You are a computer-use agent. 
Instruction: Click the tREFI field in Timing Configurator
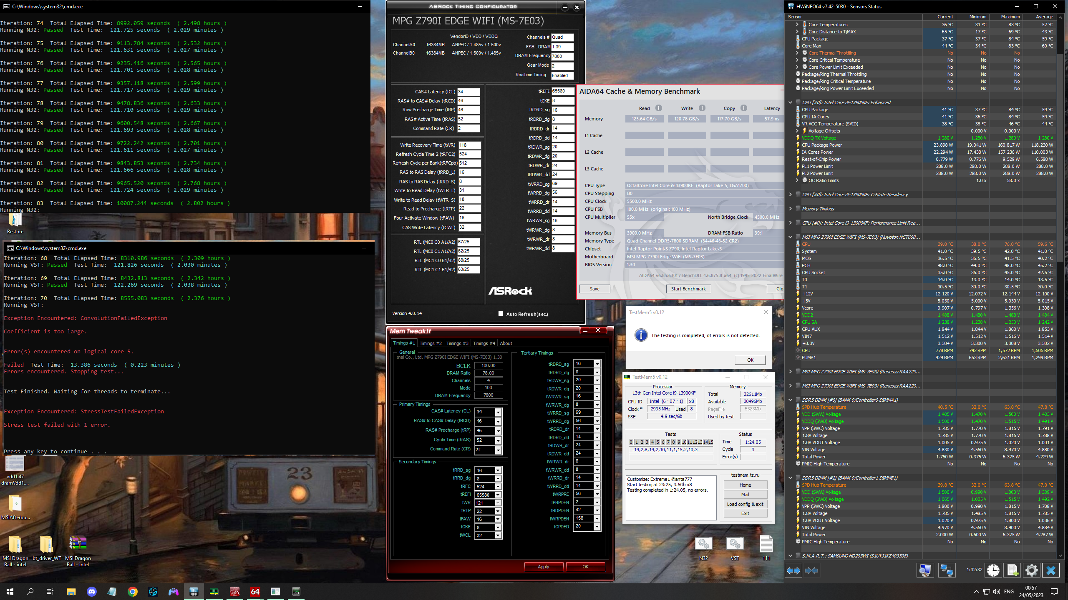tap(562, 91)
